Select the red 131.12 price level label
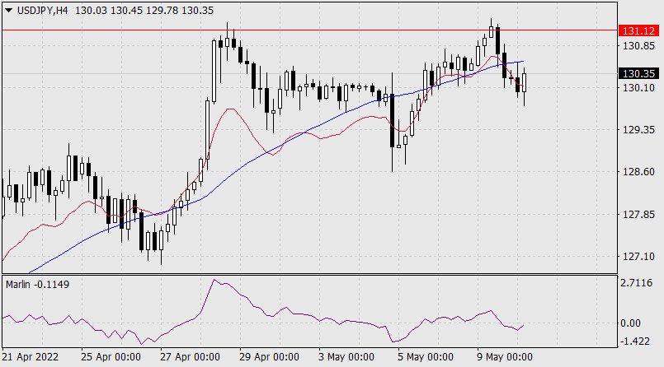664x367 pixels. click(638, 30)
